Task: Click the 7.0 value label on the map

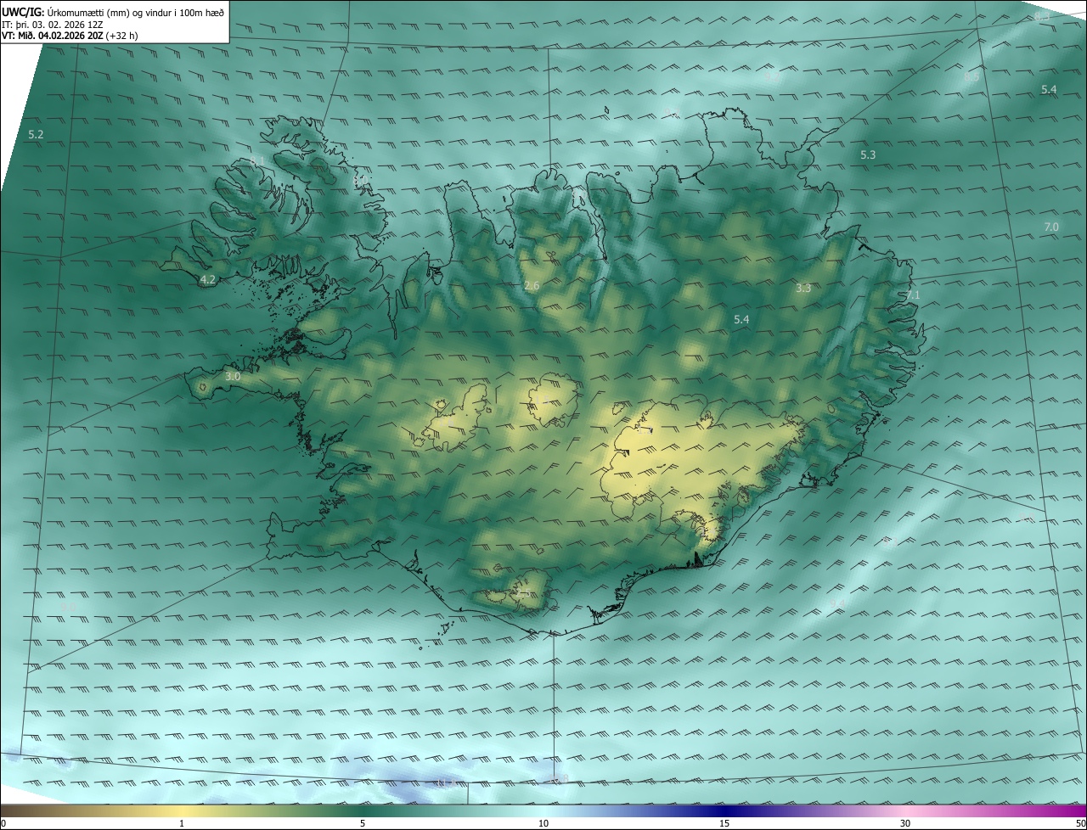Action: coord(1051,227)
